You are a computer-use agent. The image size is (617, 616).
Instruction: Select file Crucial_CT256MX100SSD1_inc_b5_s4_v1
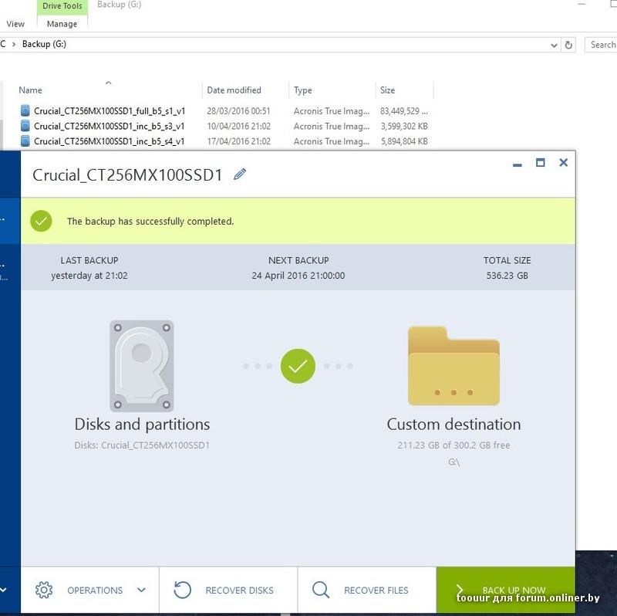tap(109, 141)
